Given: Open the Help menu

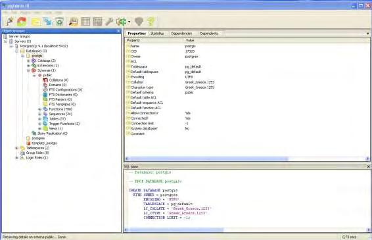Looking at the screenshot, I should (58, 12).
